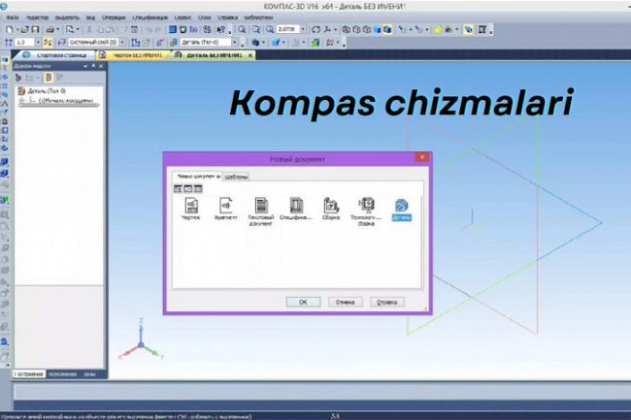
Task: Switch dialog list to large icons view
Action: (178, 188)
